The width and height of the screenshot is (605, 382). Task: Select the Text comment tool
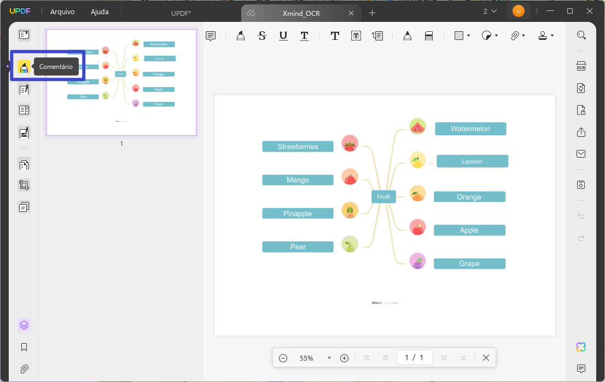(335, 36)
